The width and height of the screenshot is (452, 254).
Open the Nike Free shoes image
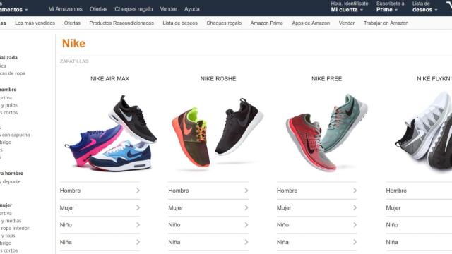point(326,133)
